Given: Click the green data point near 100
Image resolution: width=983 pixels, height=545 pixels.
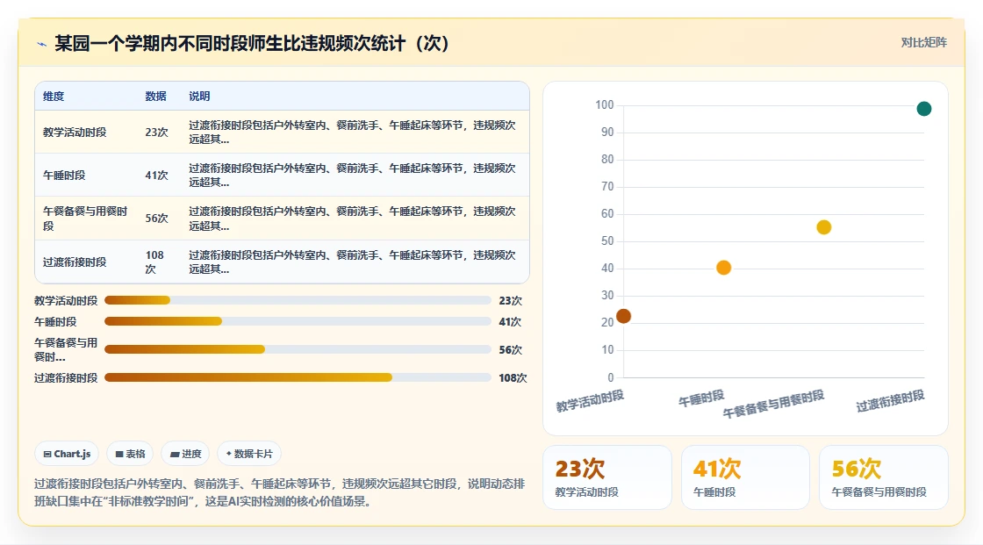Looking at the screenshot, I should [x=924, y=109].
